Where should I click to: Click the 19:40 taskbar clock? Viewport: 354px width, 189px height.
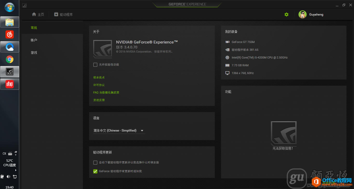point(10,187)
